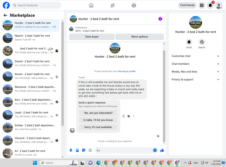The height and width of the screenshot is (167, 226).
Task: Show hidden icons tray chevron
Action: (x=185, y=162)
